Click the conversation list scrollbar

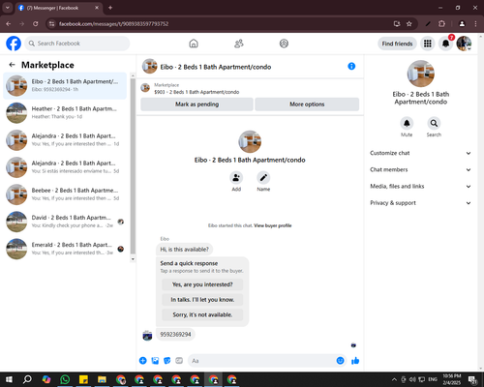click(133, 166)
